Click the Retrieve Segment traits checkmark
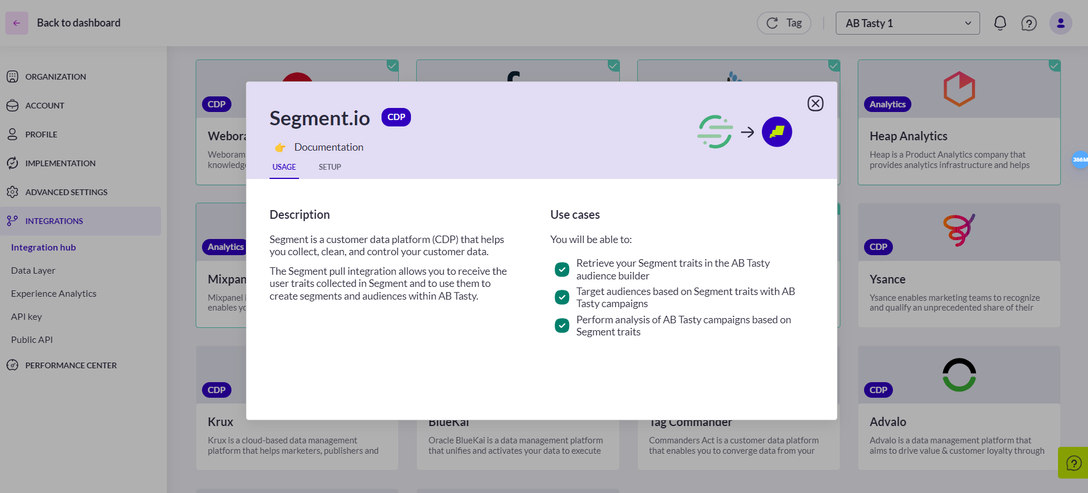The width and height of the screenshot is (1088, 493). point(562,270)
